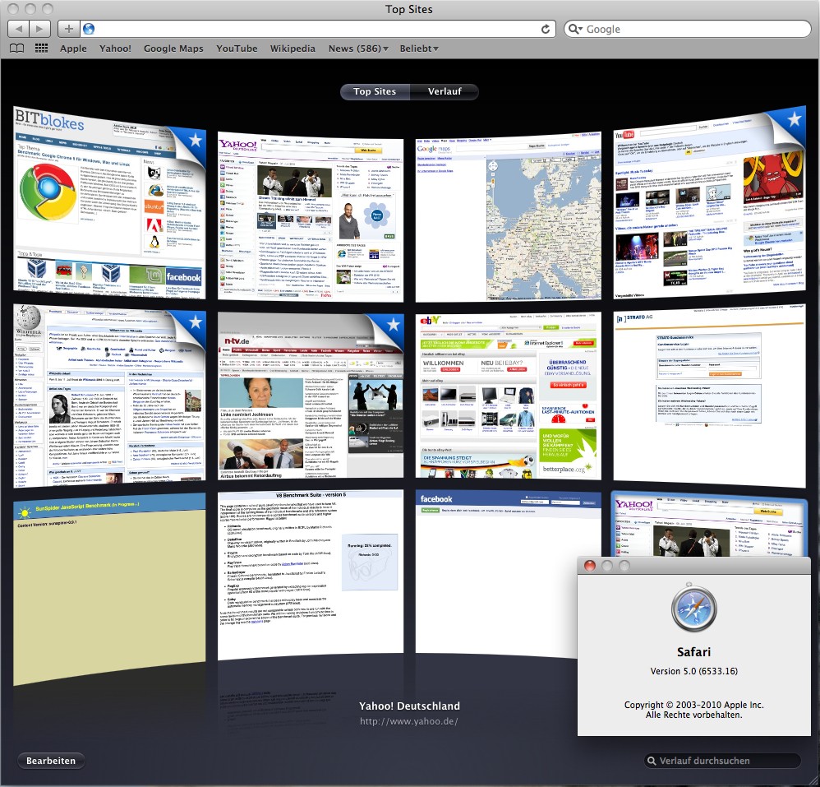Open the Wikipedia bookmark

point(293,49)
